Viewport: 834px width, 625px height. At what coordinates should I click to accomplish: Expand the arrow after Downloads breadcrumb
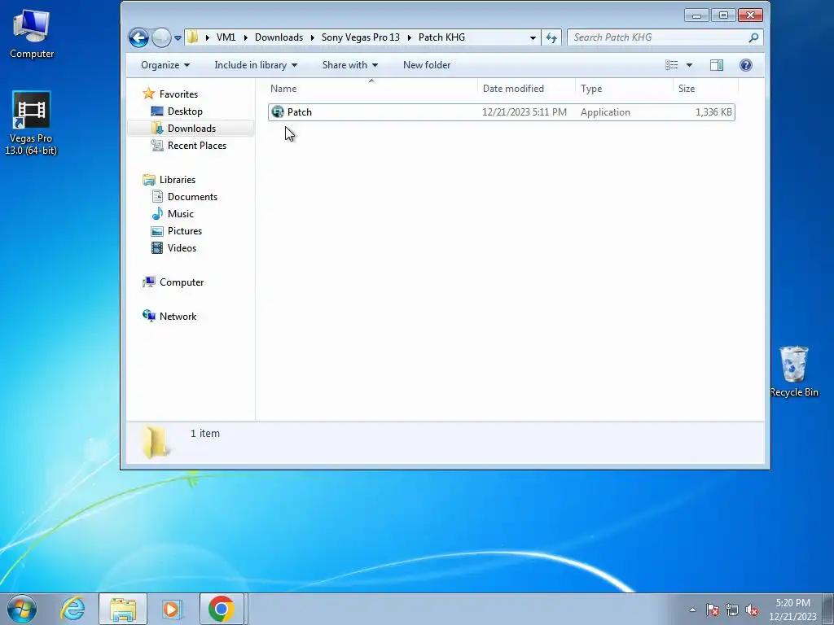(x=312, y=37)
